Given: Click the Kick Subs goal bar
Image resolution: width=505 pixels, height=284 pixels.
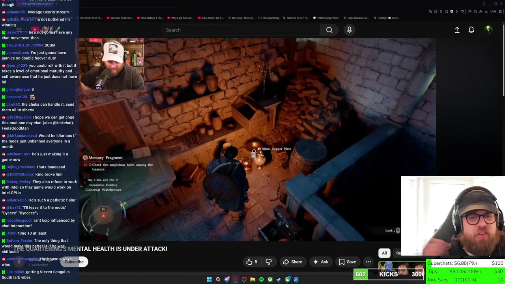Looking at the screenshot, I should pos(466,280).
